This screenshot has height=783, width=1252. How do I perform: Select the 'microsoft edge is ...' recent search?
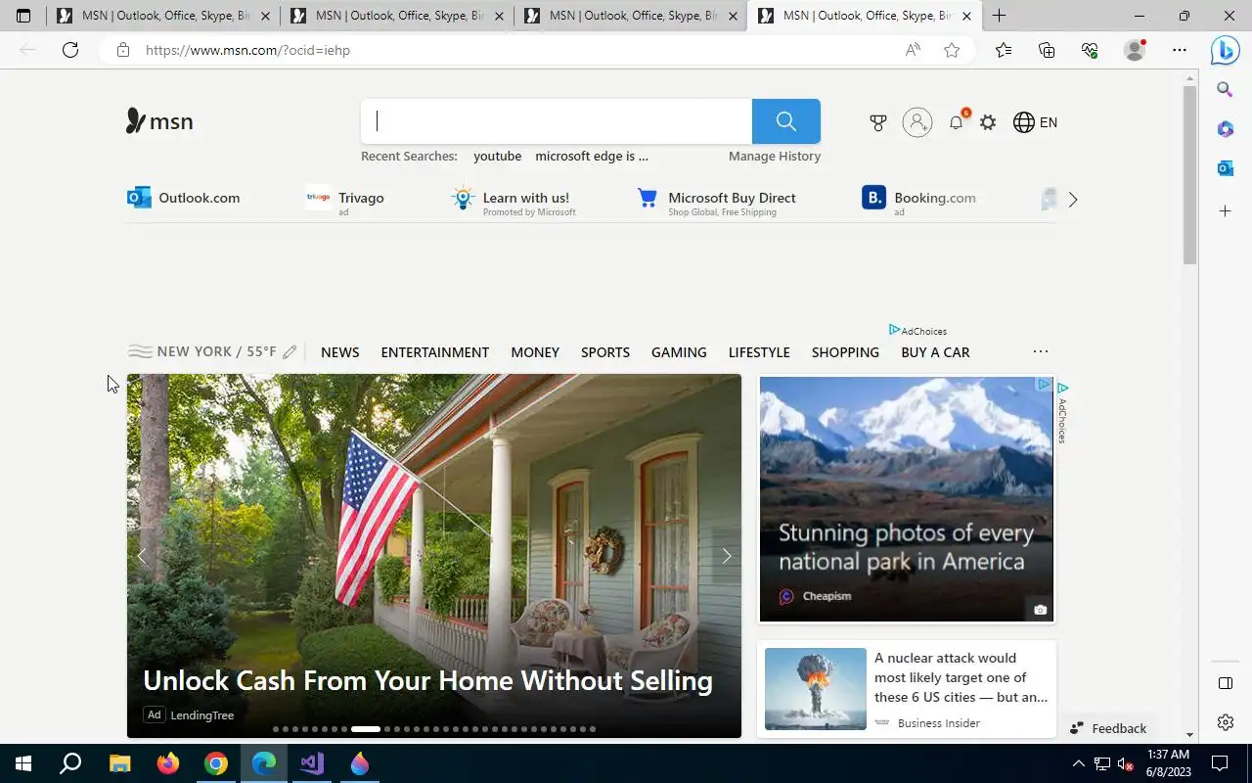click(592, 157)
